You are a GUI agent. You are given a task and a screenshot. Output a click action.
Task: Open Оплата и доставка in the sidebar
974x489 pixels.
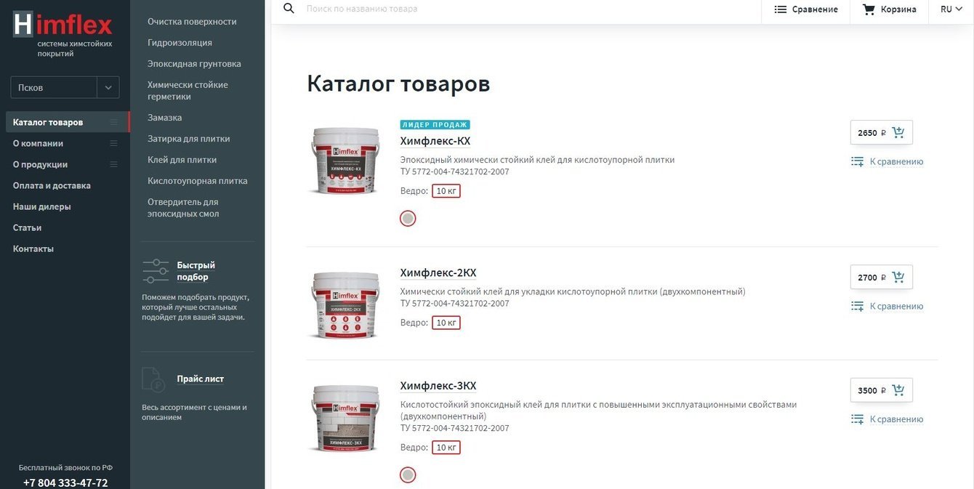tap(52, 185)
